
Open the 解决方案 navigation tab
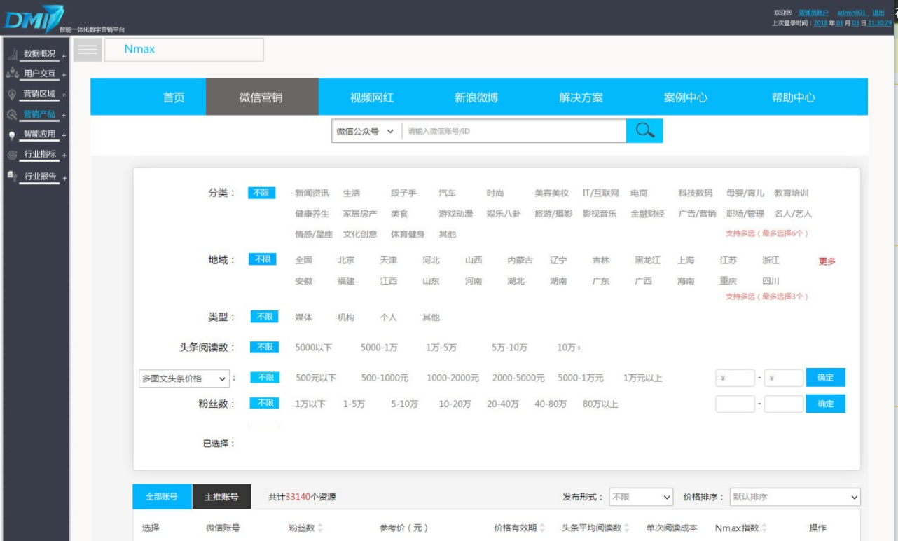[x=581, y=97]
